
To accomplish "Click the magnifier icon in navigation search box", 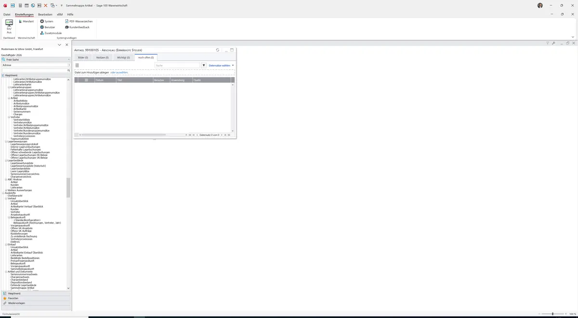I will click(68, 70).
